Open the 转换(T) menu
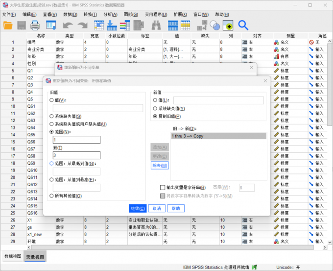Screen dimensions: 333x271 click(x=90, y=14)
